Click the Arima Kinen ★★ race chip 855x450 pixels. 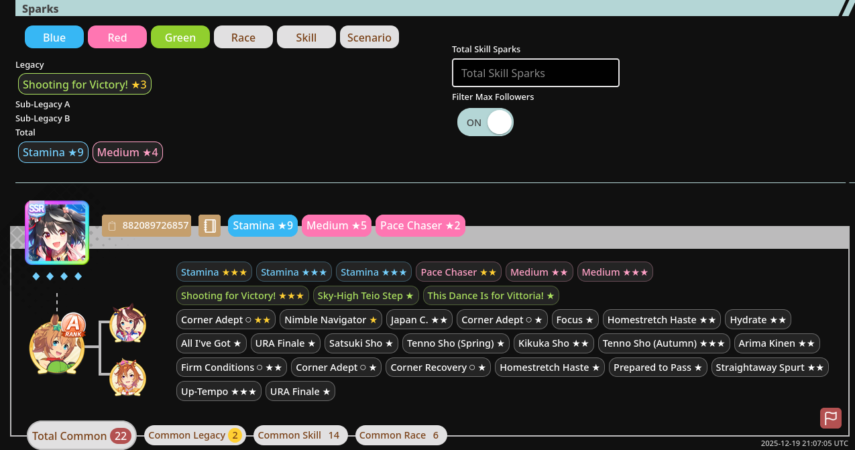(x=777, y=343)
